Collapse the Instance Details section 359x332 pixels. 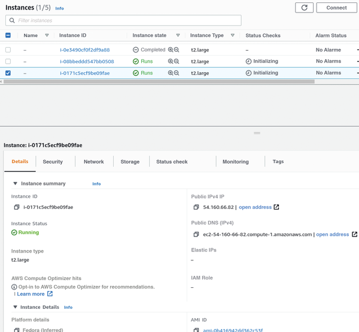16,307
